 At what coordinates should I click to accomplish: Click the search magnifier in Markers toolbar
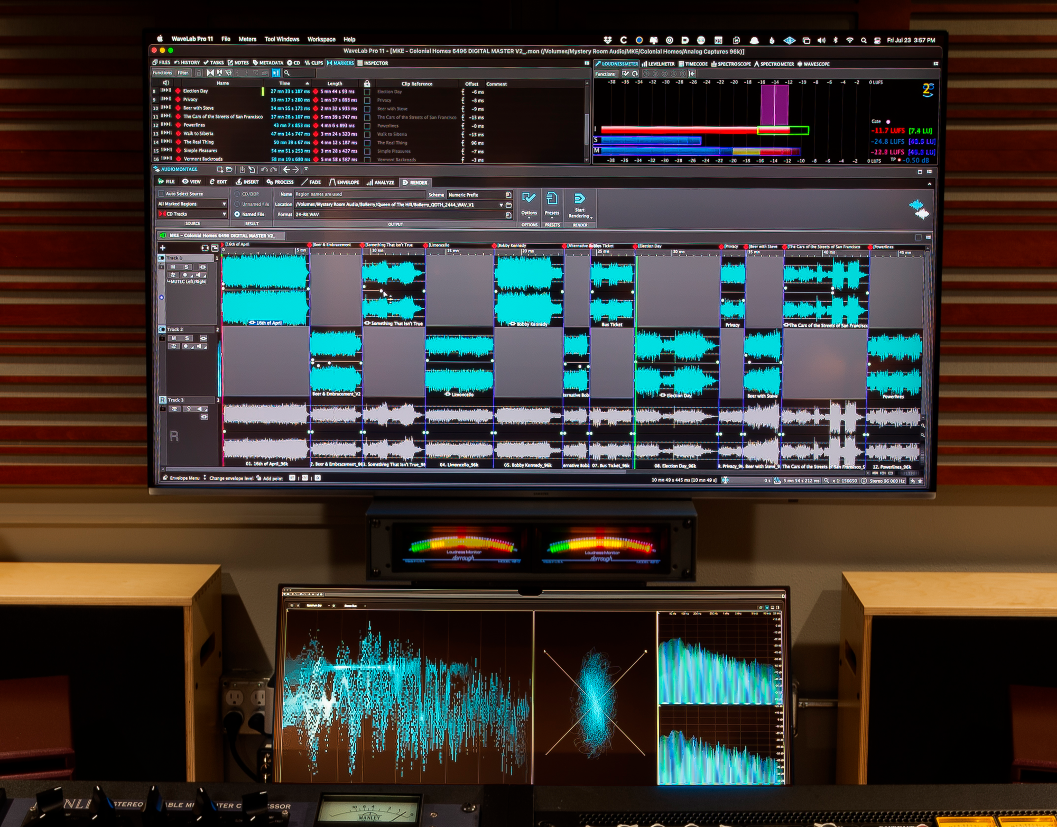(x=287, y=73)
